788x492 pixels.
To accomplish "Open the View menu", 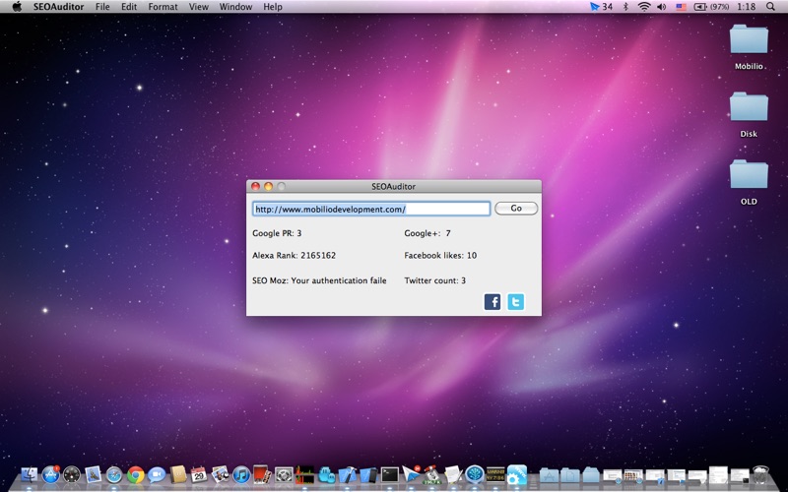I will (x=199, y=7).
